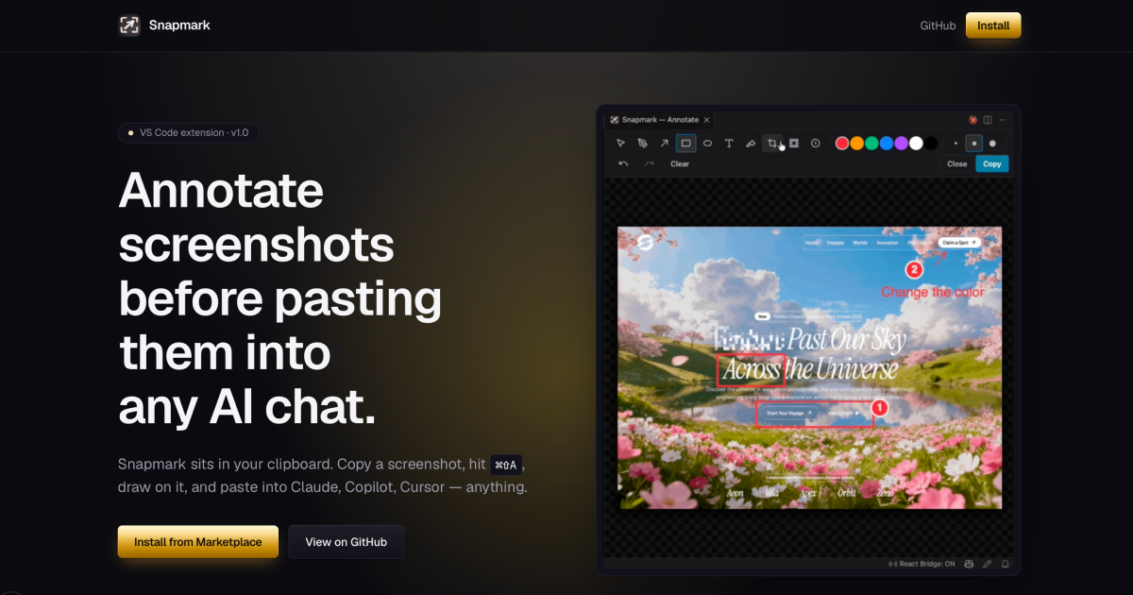Select the ellipse drawing tool
Viewport: 1133px width, 595px height.
(707, 143)
